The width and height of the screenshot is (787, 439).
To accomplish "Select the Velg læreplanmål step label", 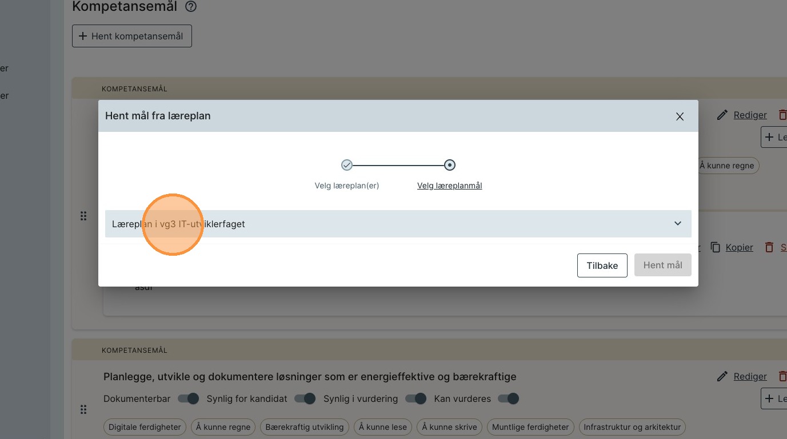I will point(449,186).
